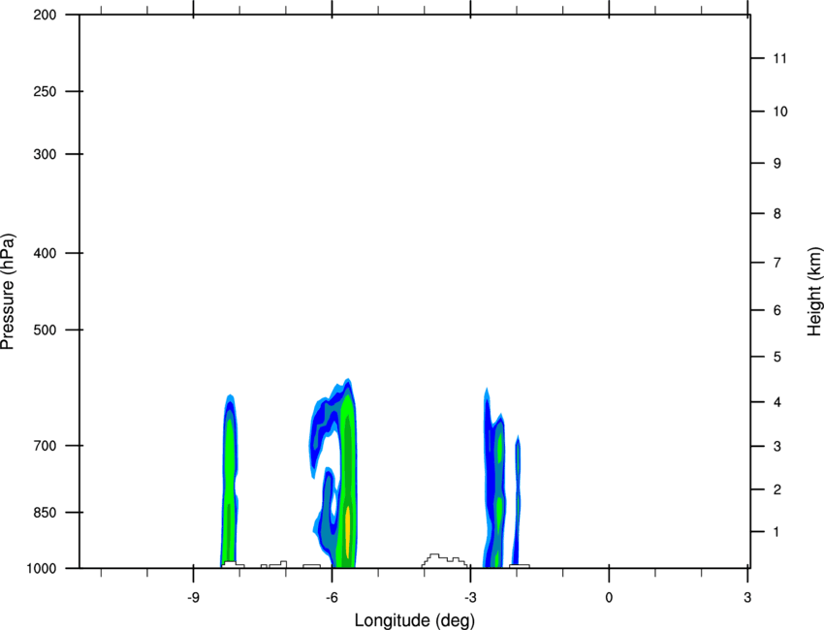Click the 0 longitude tick label

click(x=609, y=596)
